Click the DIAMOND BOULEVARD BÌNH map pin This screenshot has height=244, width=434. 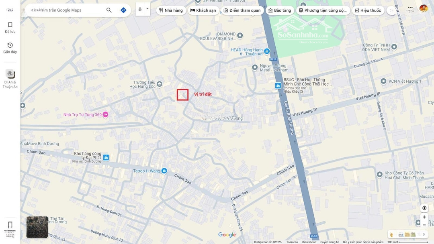coord(240,35)
